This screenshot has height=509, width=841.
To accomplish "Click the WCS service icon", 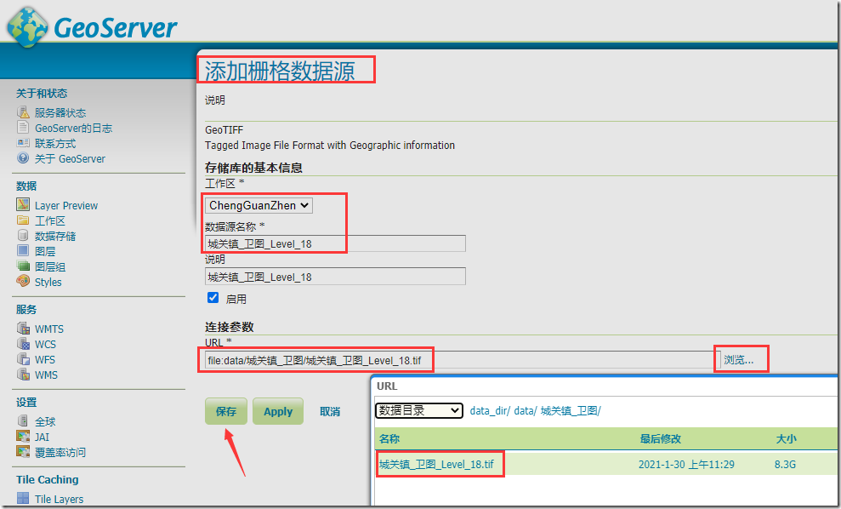I will coord(23,344).
